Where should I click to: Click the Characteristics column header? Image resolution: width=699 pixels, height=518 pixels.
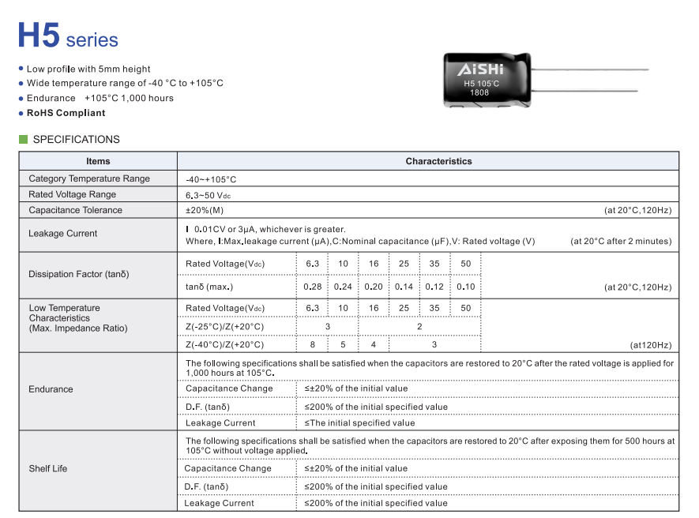[x=438, y=161]
